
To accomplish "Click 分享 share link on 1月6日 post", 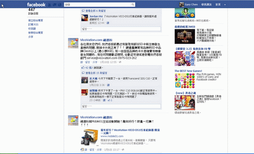I will point(99,150).
